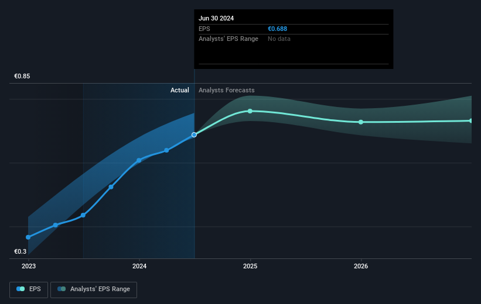Click the EPS point between 2023 and mid-2023

click(x=56, y=225)
